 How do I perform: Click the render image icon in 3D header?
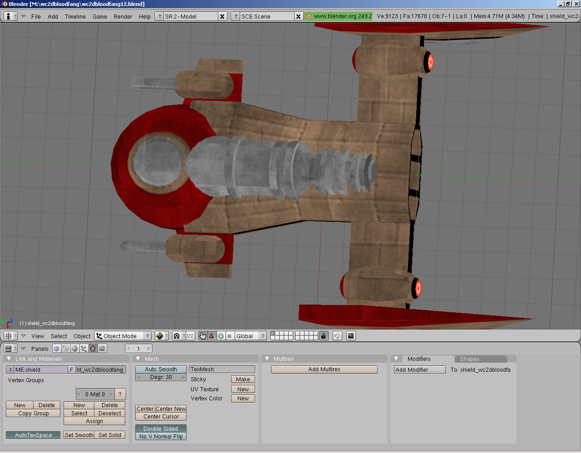tap(351, 336)
